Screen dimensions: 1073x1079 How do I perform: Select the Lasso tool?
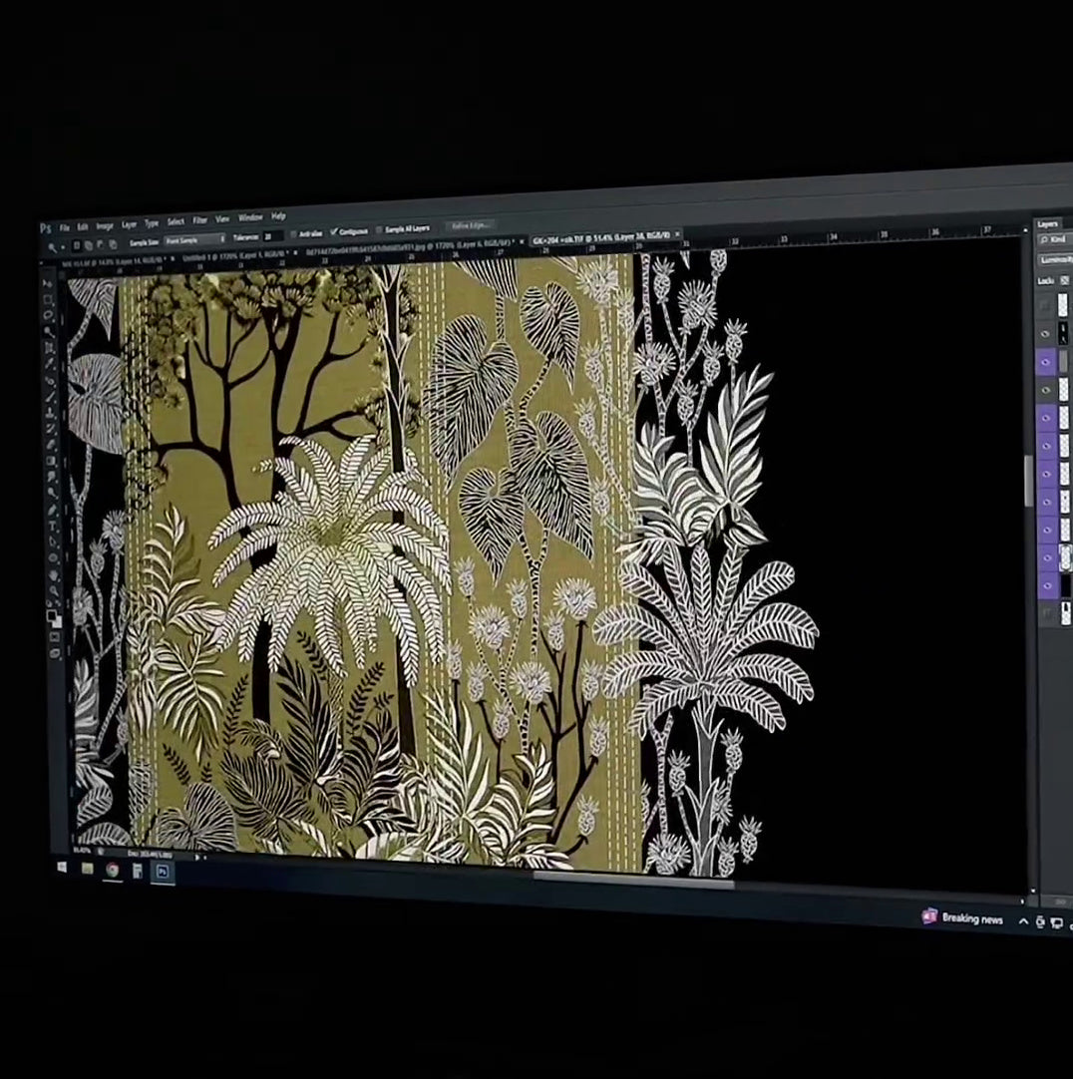pyautogui.click(x=48, y=315)
